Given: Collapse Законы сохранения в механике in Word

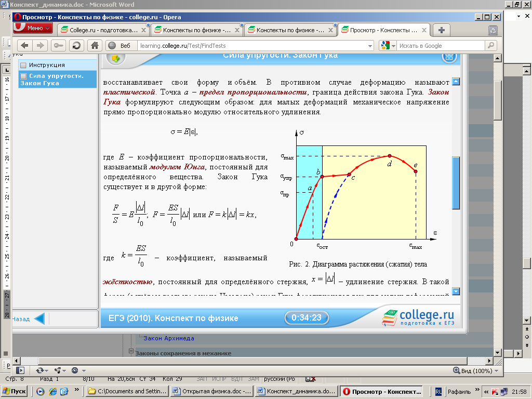Looking at the screenshot, I should (131, 352).
